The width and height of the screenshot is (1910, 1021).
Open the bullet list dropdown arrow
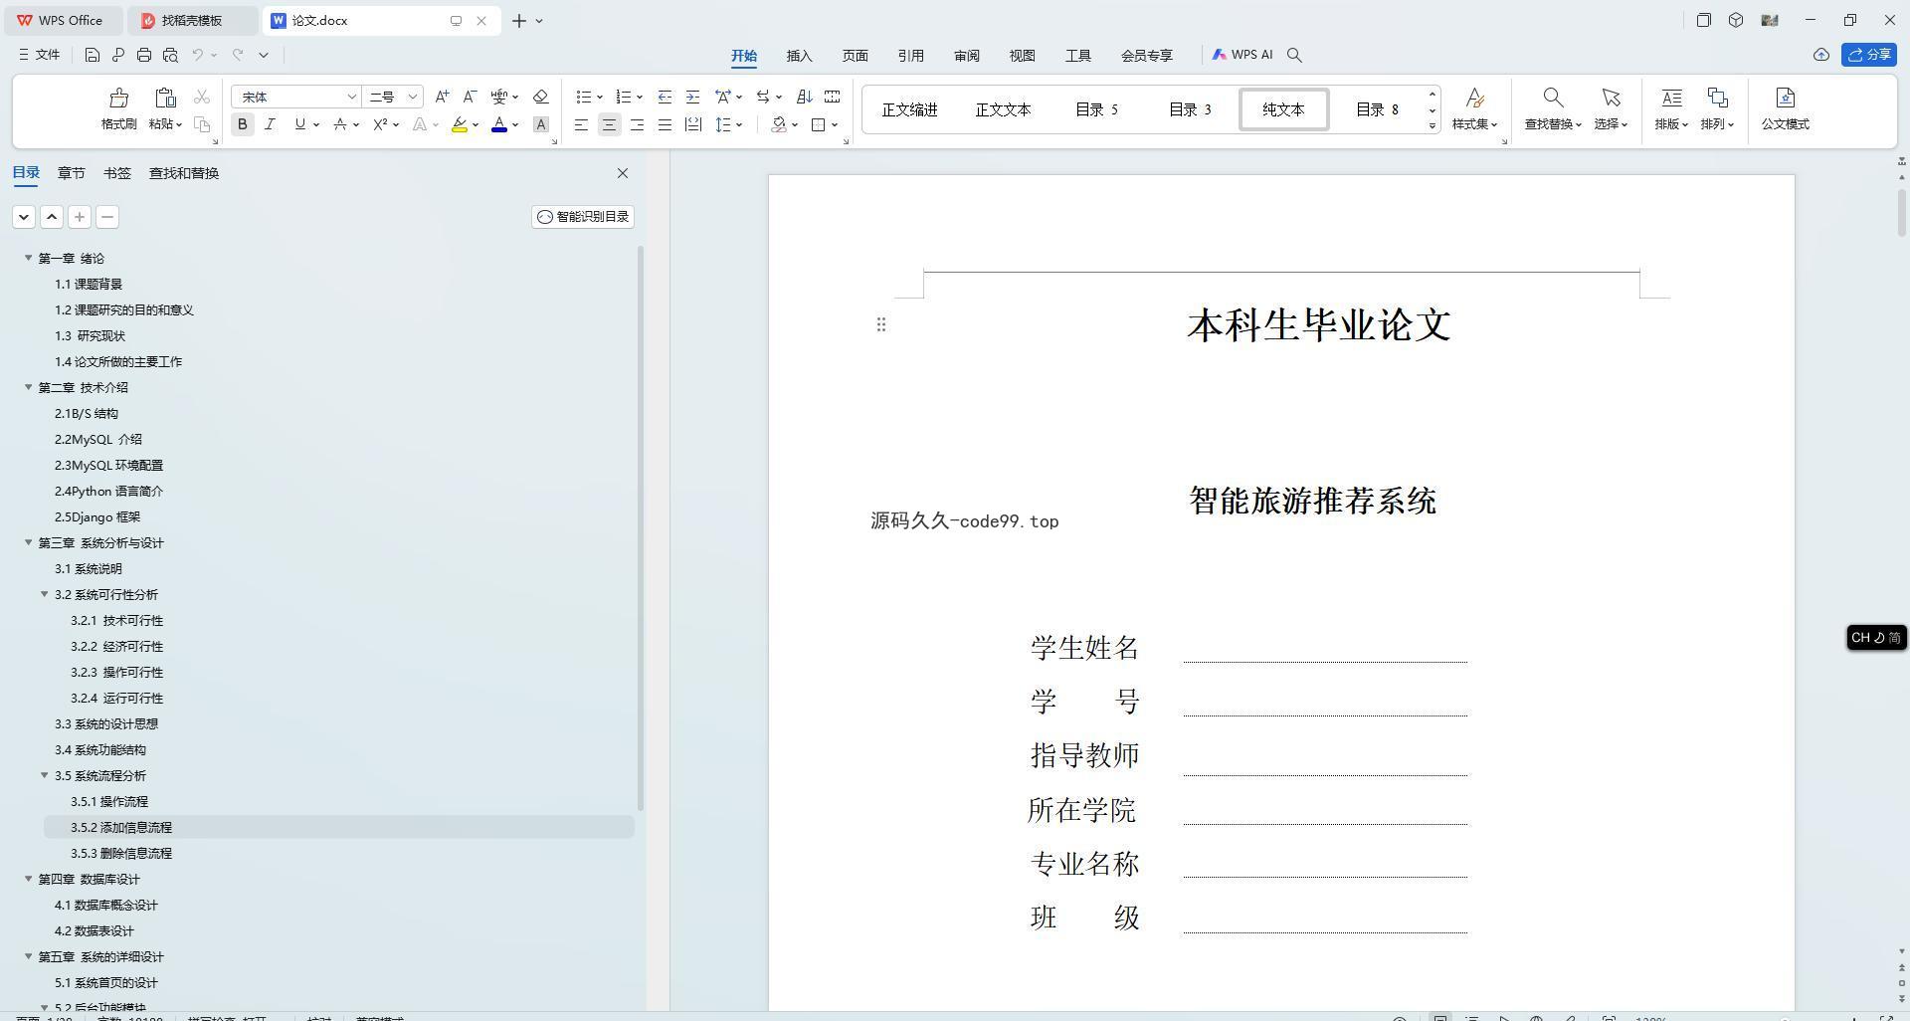[600, 97]
